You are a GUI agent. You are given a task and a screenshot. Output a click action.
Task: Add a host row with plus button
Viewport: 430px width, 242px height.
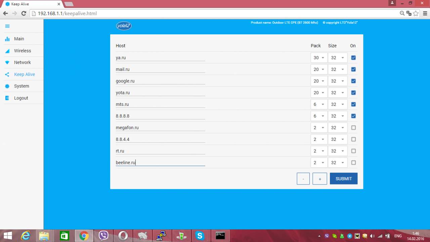320,178
